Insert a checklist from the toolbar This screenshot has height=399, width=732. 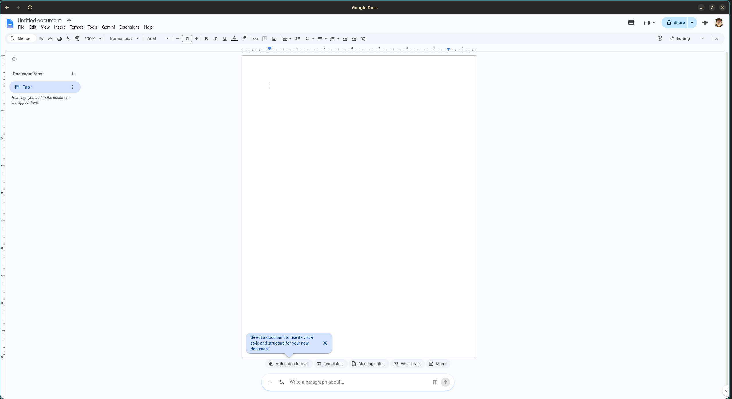[307, 39]
